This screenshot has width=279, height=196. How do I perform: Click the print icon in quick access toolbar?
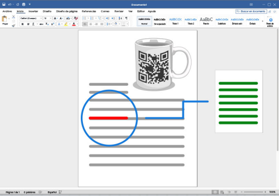click(23, 4)
